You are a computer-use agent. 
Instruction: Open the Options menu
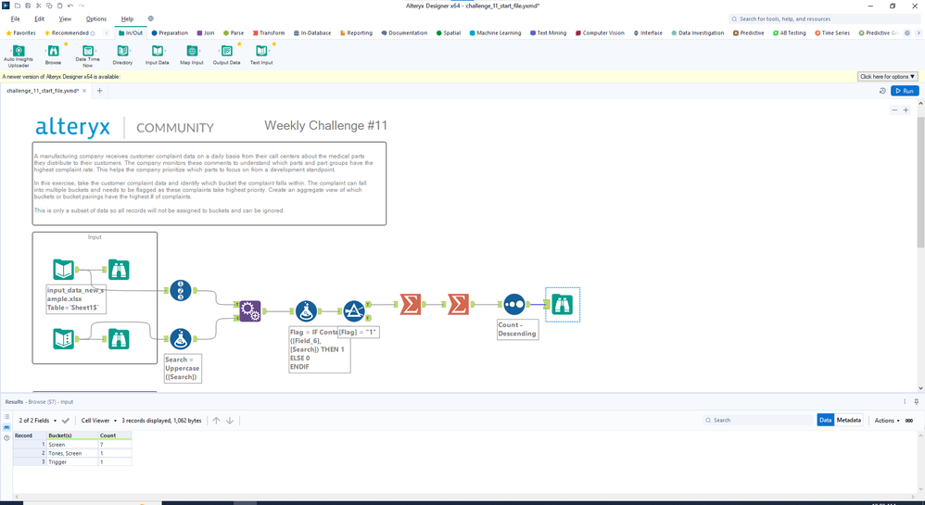pos(96,19)
